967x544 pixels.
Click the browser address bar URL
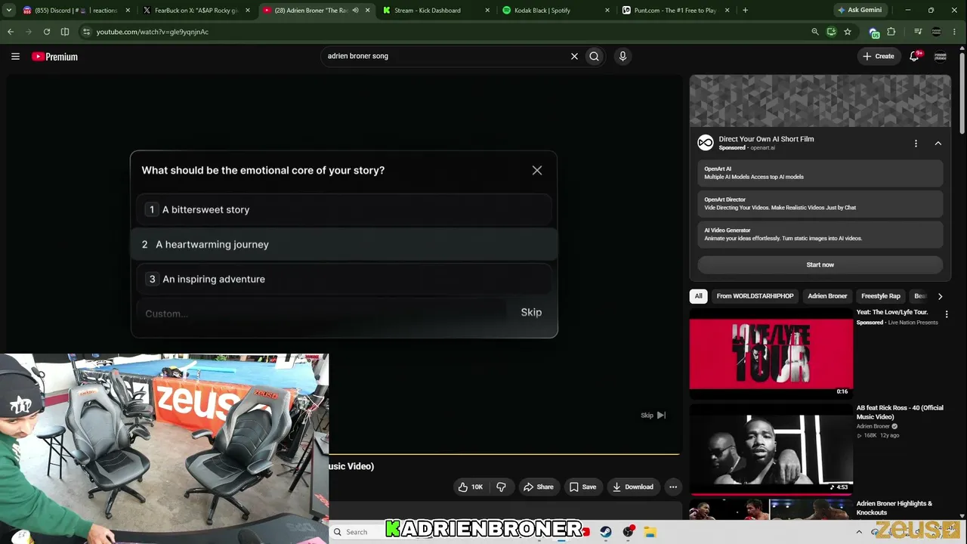pos(153,32)
